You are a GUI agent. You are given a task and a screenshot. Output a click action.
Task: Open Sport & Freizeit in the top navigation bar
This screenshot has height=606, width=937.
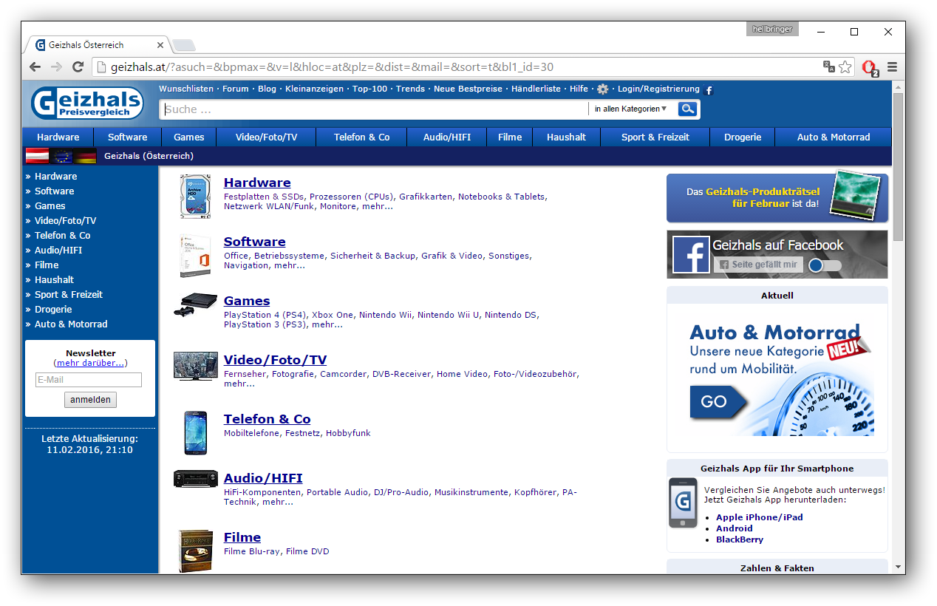(655, 137)
